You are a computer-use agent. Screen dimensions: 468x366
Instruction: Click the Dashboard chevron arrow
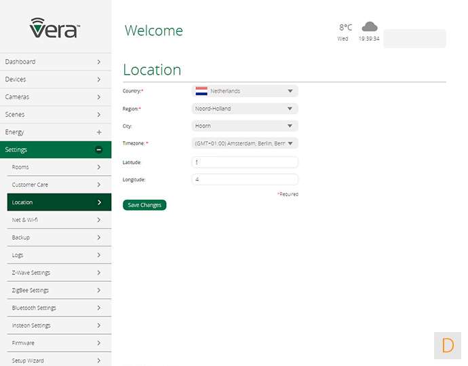[99, 62]
